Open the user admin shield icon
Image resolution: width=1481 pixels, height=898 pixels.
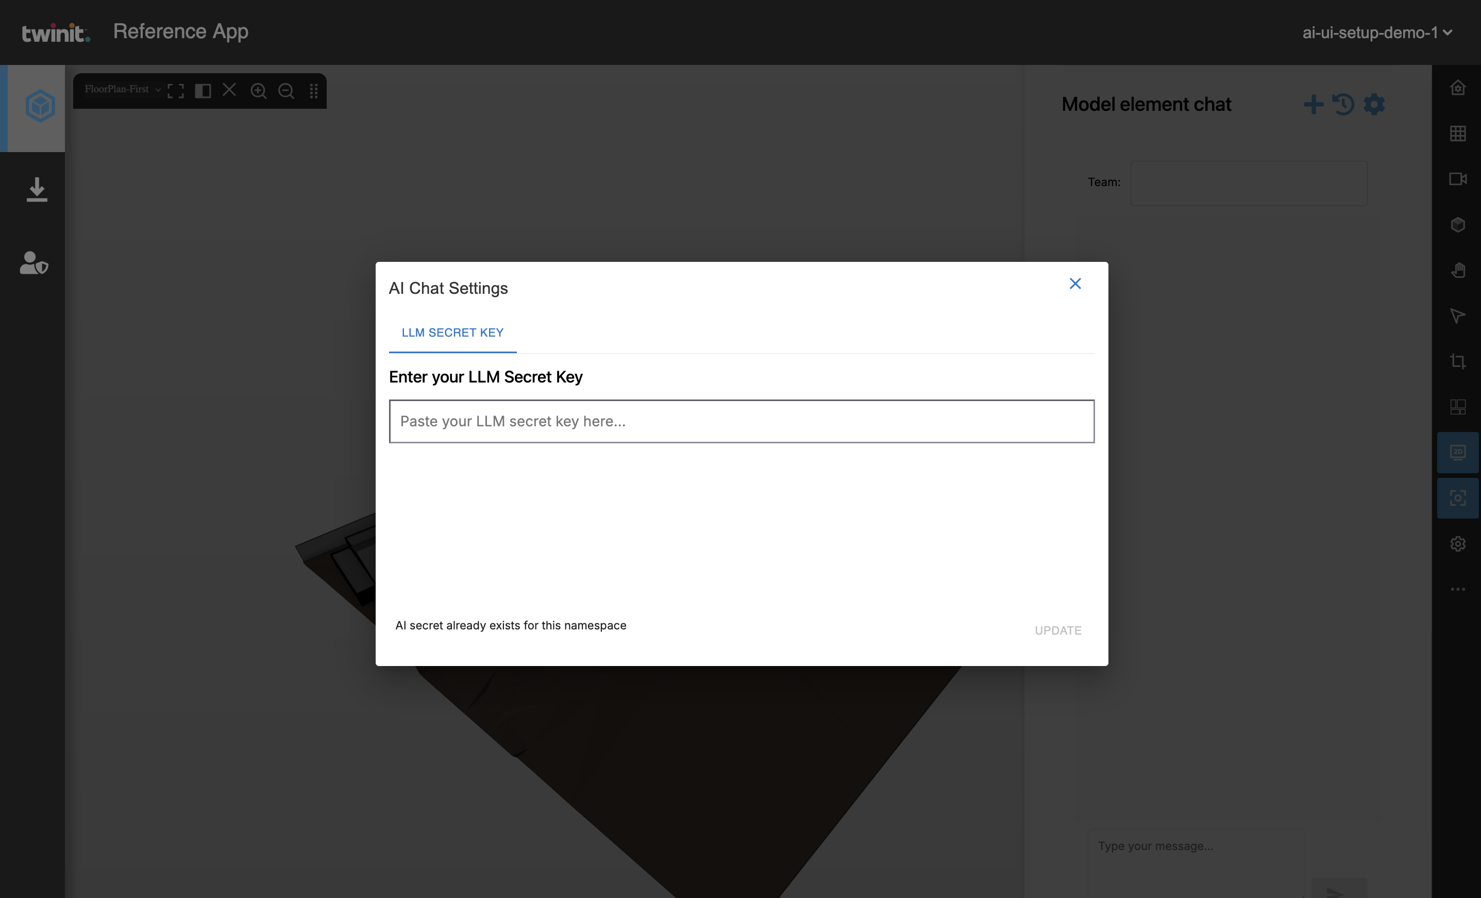tap(33, 263)
